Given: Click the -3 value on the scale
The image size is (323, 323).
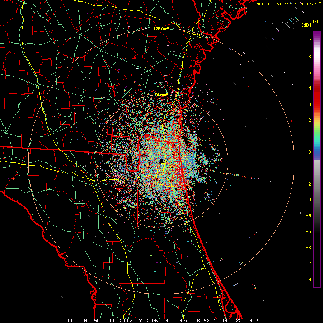Looking at the screenshot, I should pos(308,200).
